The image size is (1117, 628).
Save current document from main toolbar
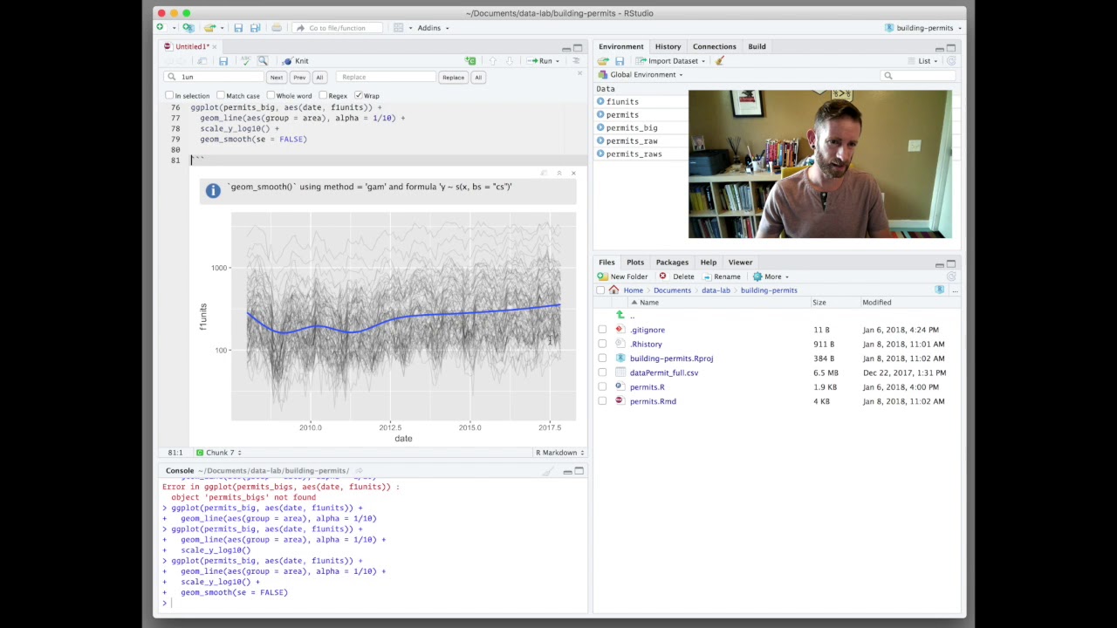pyautogui.click(x=238, y=28)
